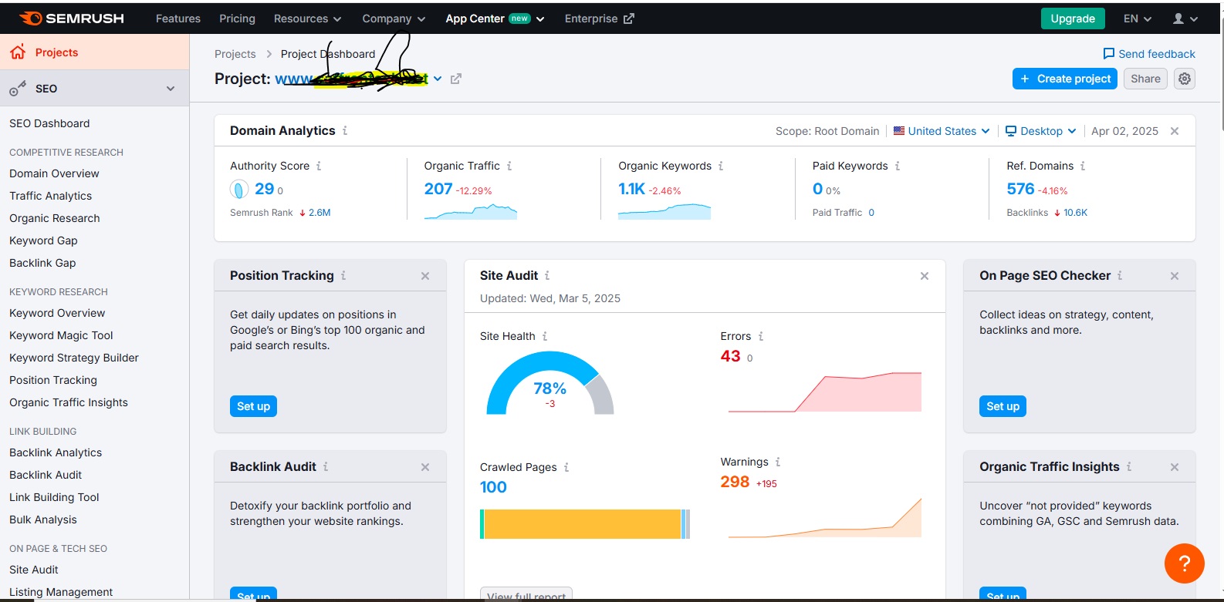Open Site Audit in sidebar

(34, 570)
